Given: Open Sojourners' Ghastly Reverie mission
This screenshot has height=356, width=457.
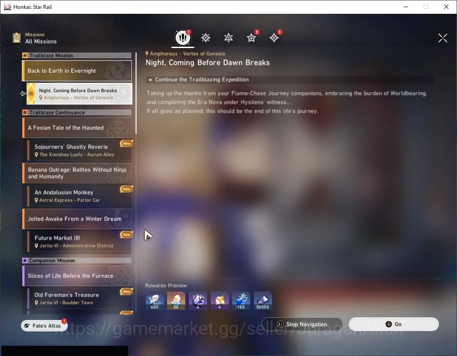Looking at the screenshot, I should (x=79, y=150).
